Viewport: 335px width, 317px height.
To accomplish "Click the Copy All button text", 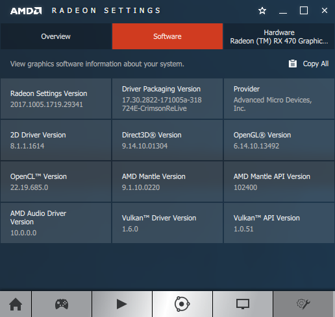I will coord(316,64).
